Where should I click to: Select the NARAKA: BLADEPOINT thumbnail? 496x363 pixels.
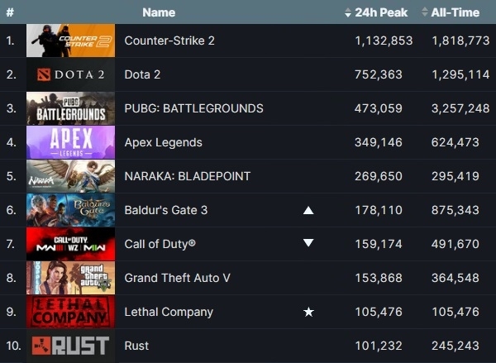[x=70, y=176]
